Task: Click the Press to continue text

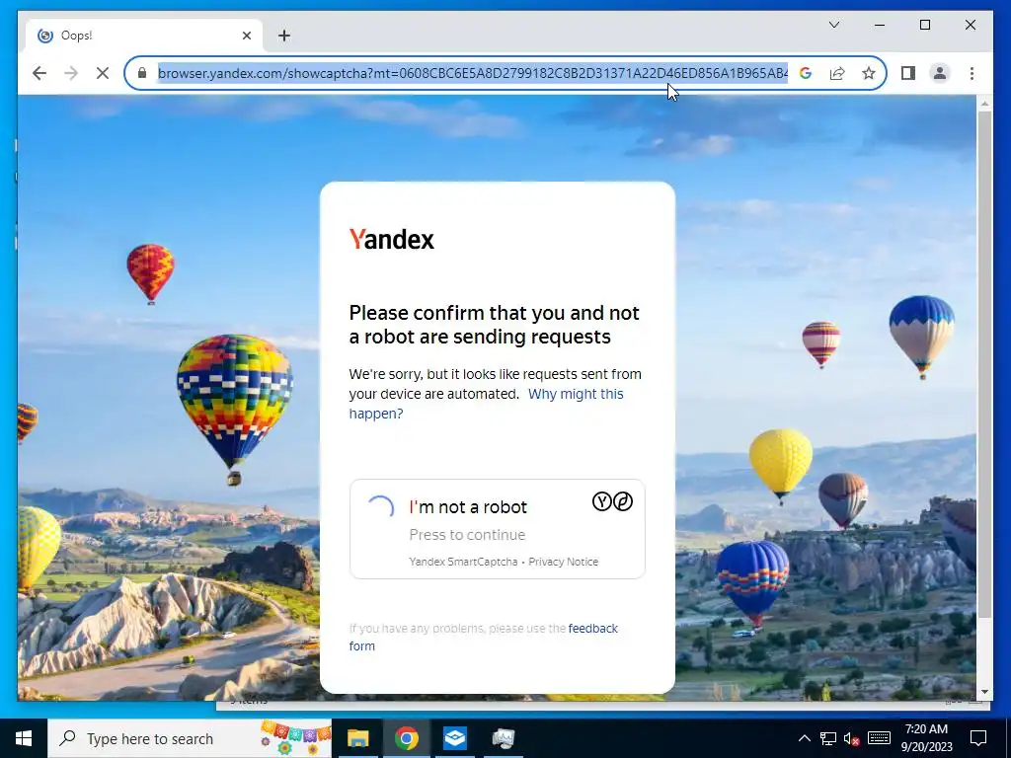Action: point(467,535)
